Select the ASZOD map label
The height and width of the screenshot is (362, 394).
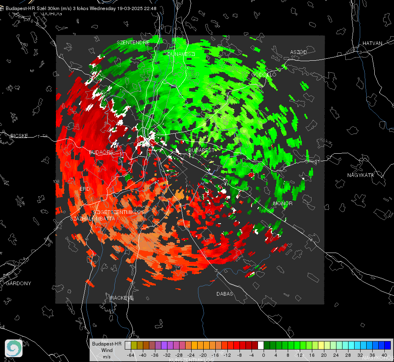click(299, 52)
